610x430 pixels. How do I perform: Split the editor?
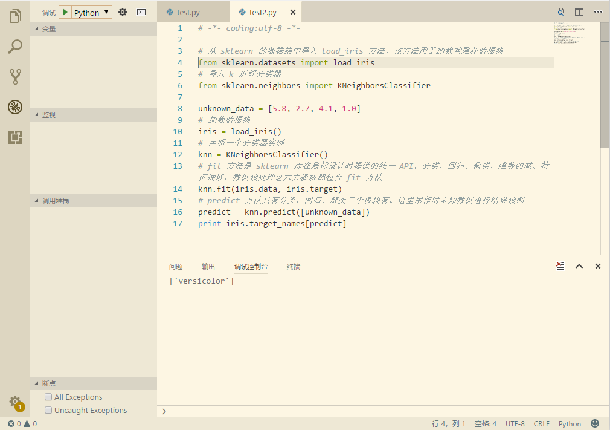point(579,13)
